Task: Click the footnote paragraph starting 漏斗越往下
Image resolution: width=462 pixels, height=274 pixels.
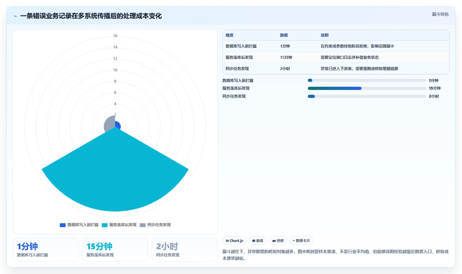Action: tap(335, 255)
